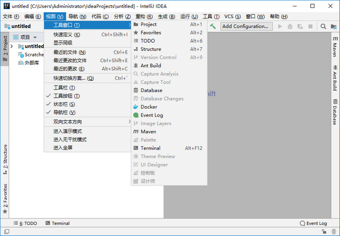This screenshot has height=236, width=340.
Task: Click the Ant icon on right stripe
Action: (x=335, y=68)
